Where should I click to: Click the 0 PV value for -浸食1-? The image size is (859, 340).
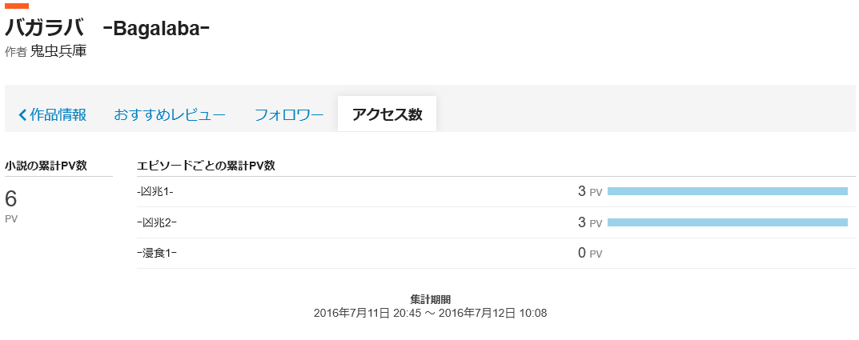tap(589, 254)
